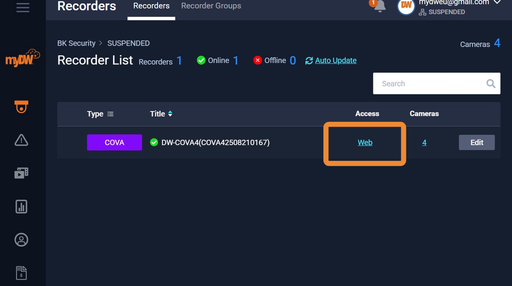
Task: Click the Edit button for DW-COVA4
Action: 476,143
